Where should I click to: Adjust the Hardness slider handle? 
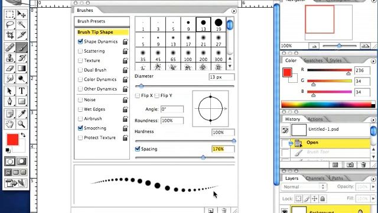pyautogui.click(x=234, y=141)
